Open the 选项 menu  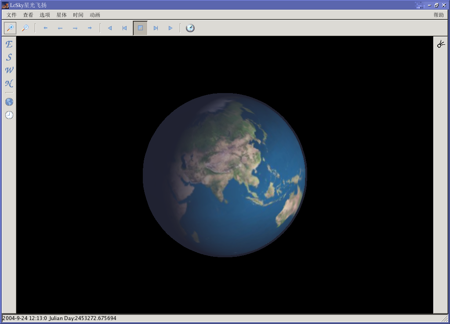(45, 15)
